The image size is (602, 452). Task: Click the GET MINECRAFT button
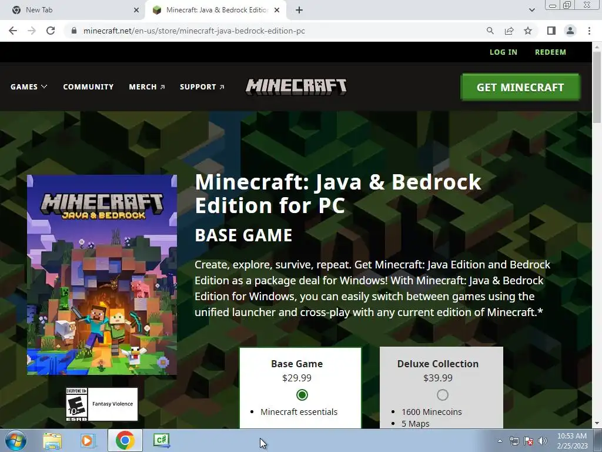[520, 87]
